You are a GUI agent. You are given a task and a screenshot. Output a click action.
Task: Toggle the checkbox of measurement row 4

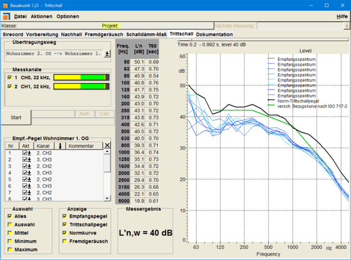pos(25,173)
